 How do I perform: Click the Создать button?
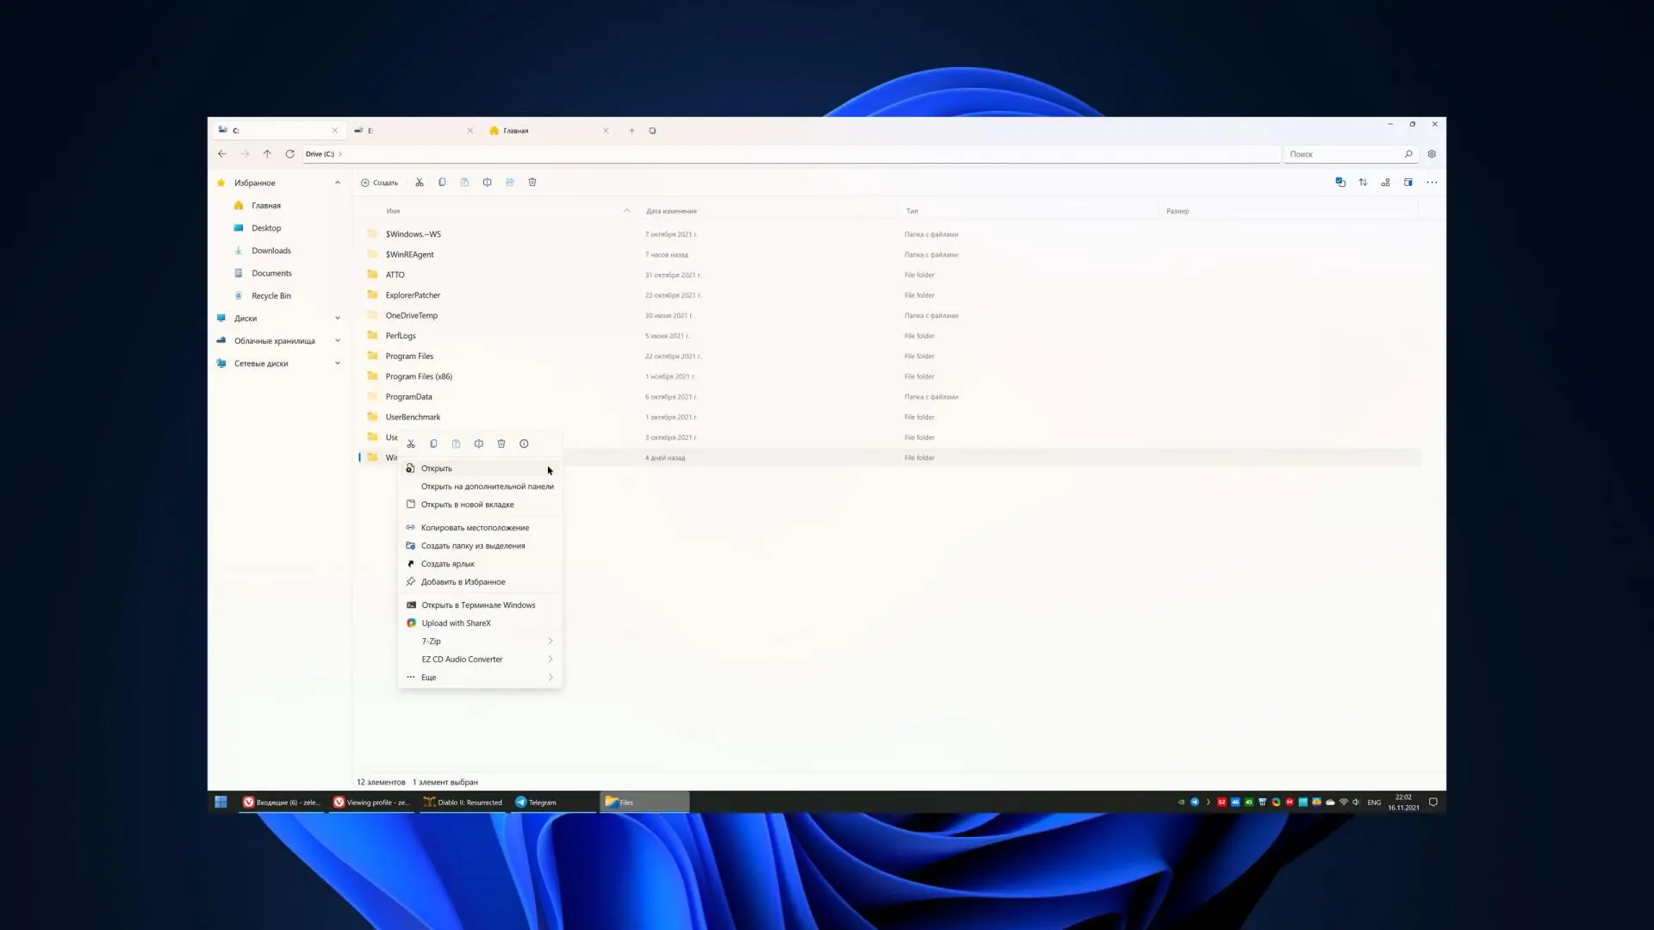point(379,183)
